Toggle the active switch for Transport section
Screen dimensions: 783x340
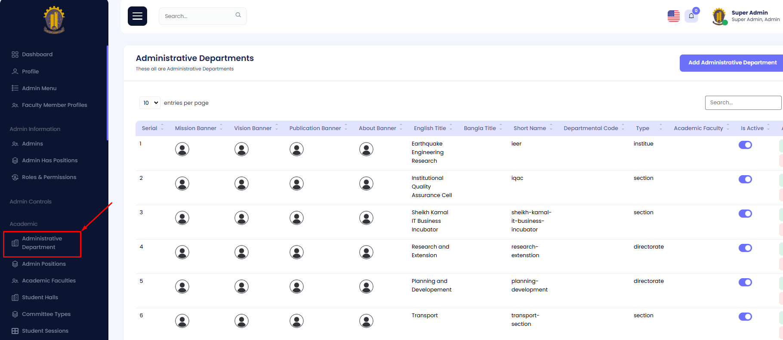point(745,317)
